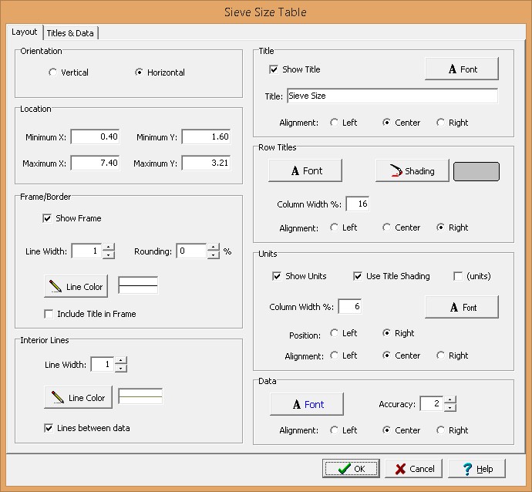Viewport: 532px width, 492px height.
Task: Confirm settings with OK button
Action: tap(351, 469)
